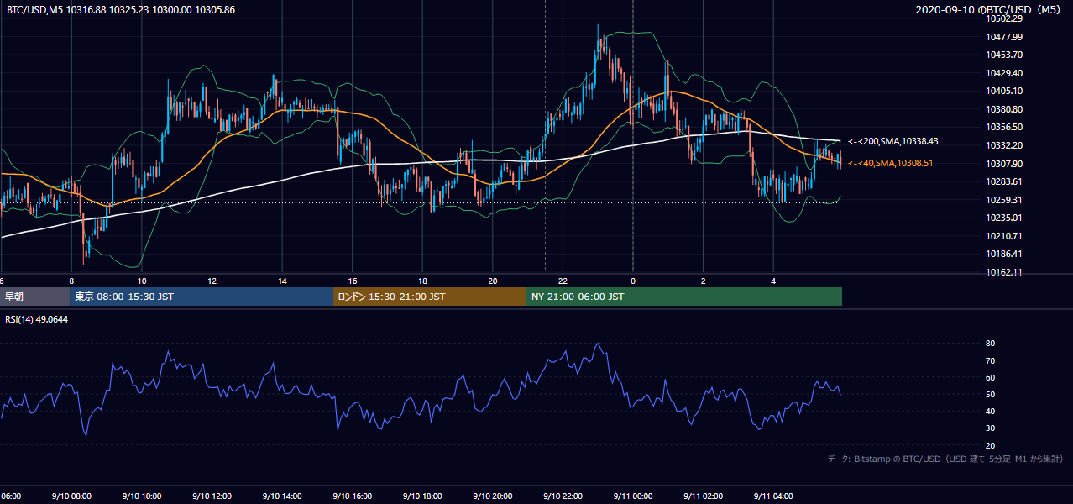Click hour tick 12 under the price chart
Image resolution: width=1073 pixels, height=504 pixels.
pyautogui.click(x=212, y=281)
